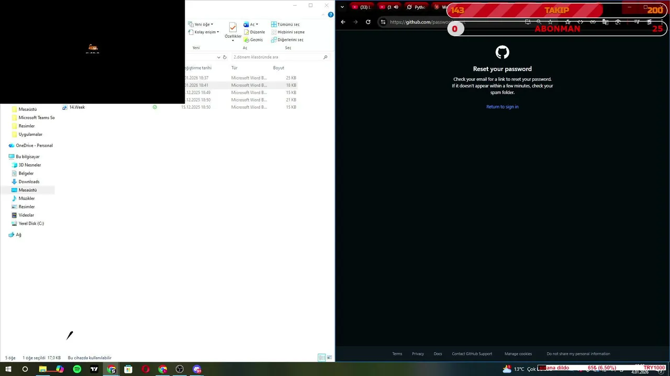Open the browser tab search chevron
The height and width of the screenshot is (376, 670).
pyautogui.click(x=342, y=7)
